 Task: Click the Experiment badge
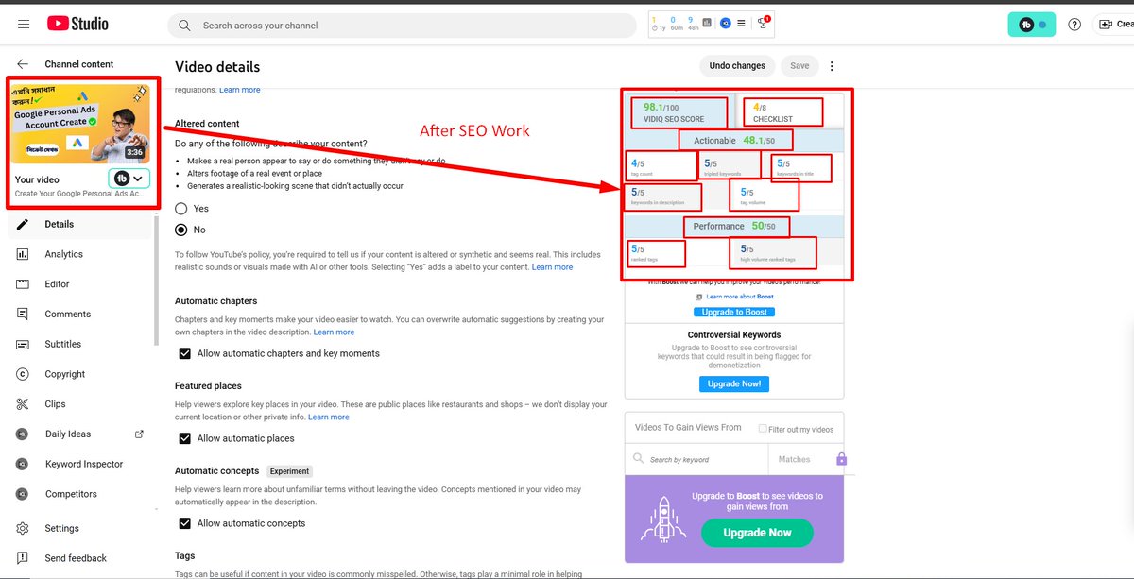click(289, 471)
